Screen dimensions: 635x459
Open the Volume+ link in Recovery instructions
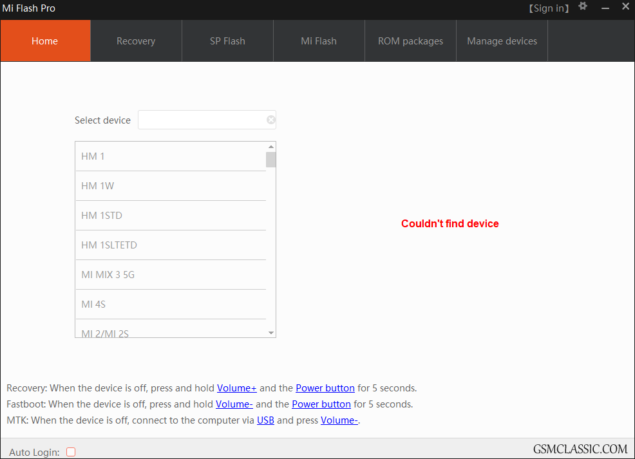click(x=236, y=388)
